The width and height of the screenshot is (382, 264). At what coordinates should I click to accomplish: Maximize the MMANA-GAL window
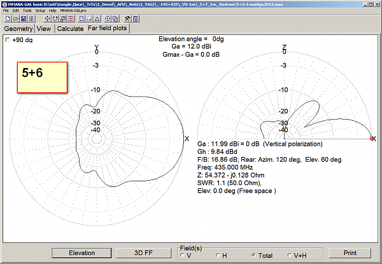371,4
